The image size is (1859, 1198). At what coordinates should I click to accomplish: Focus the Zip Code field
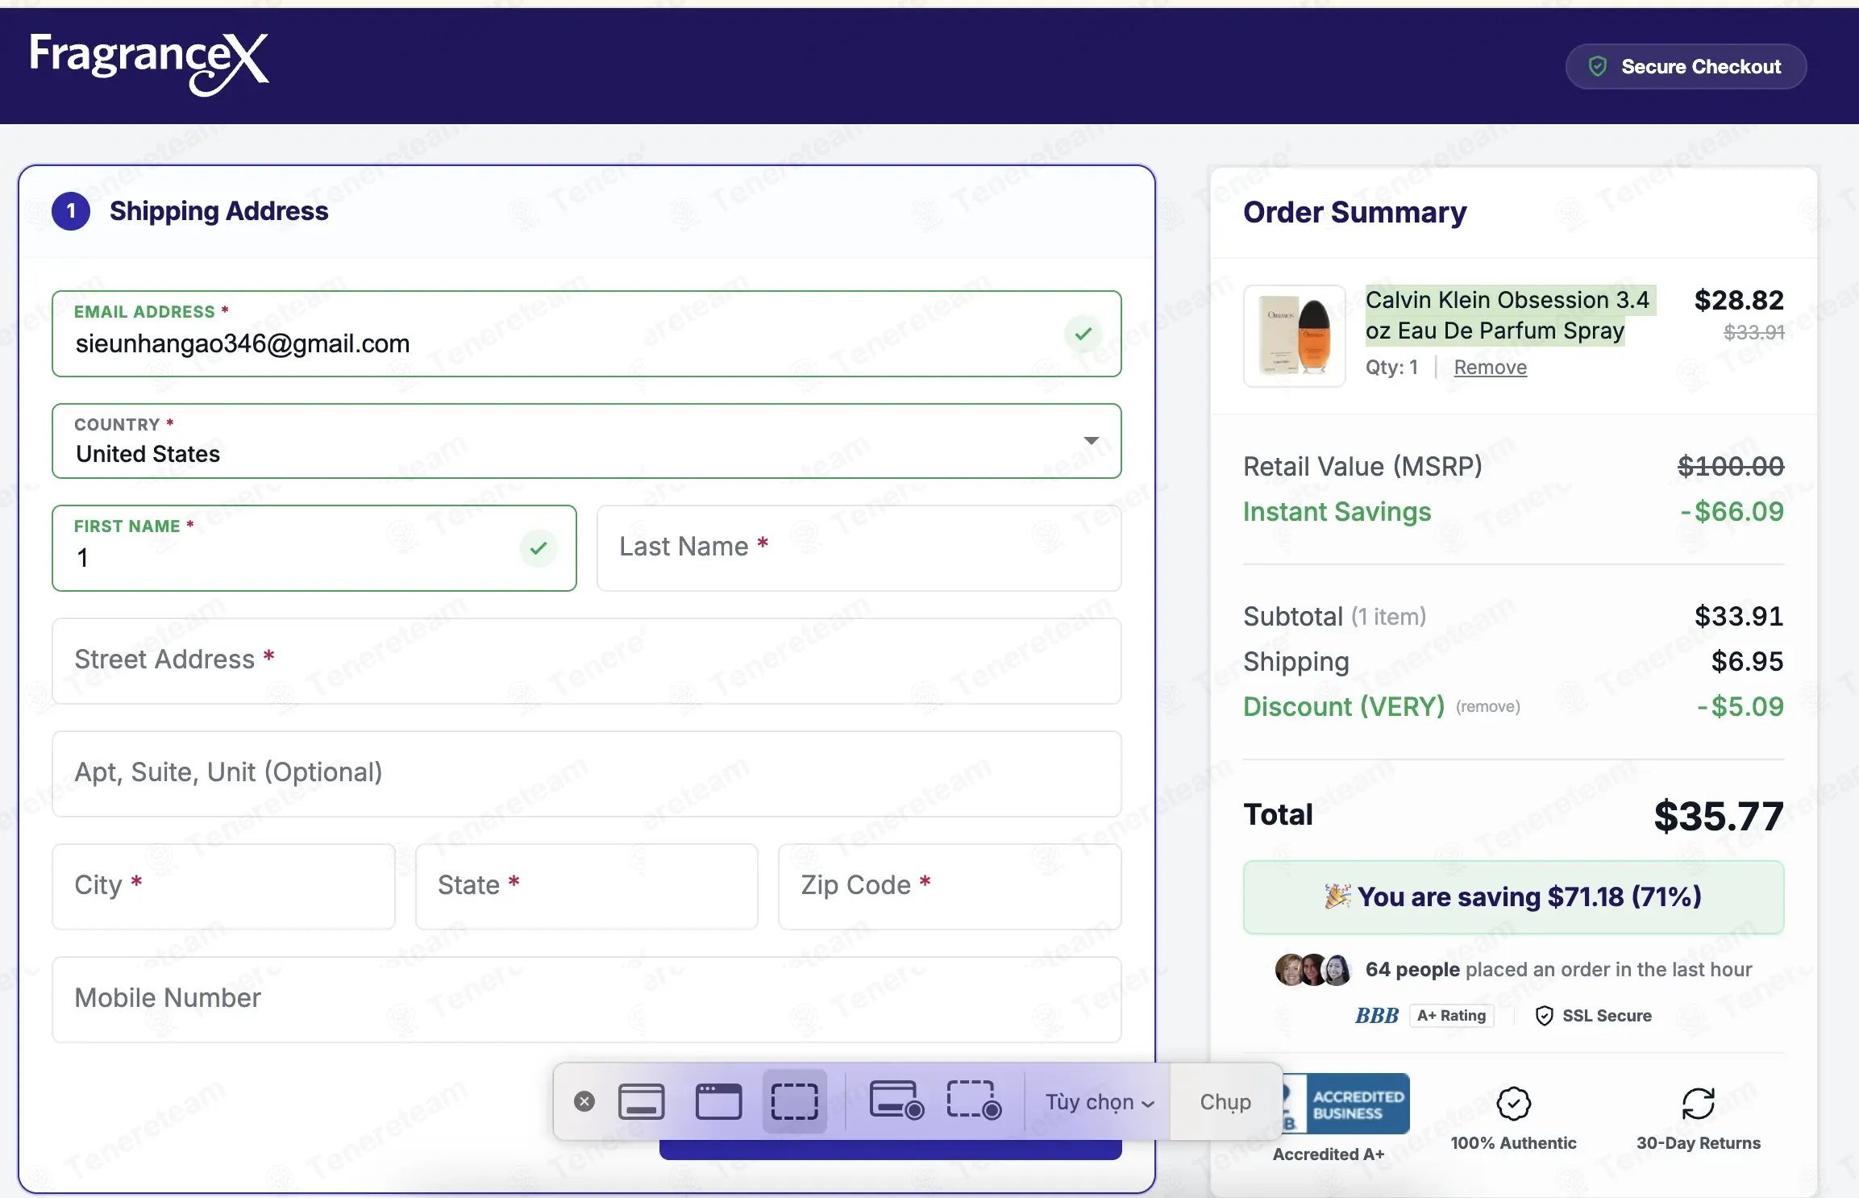(x=950, y=887)
